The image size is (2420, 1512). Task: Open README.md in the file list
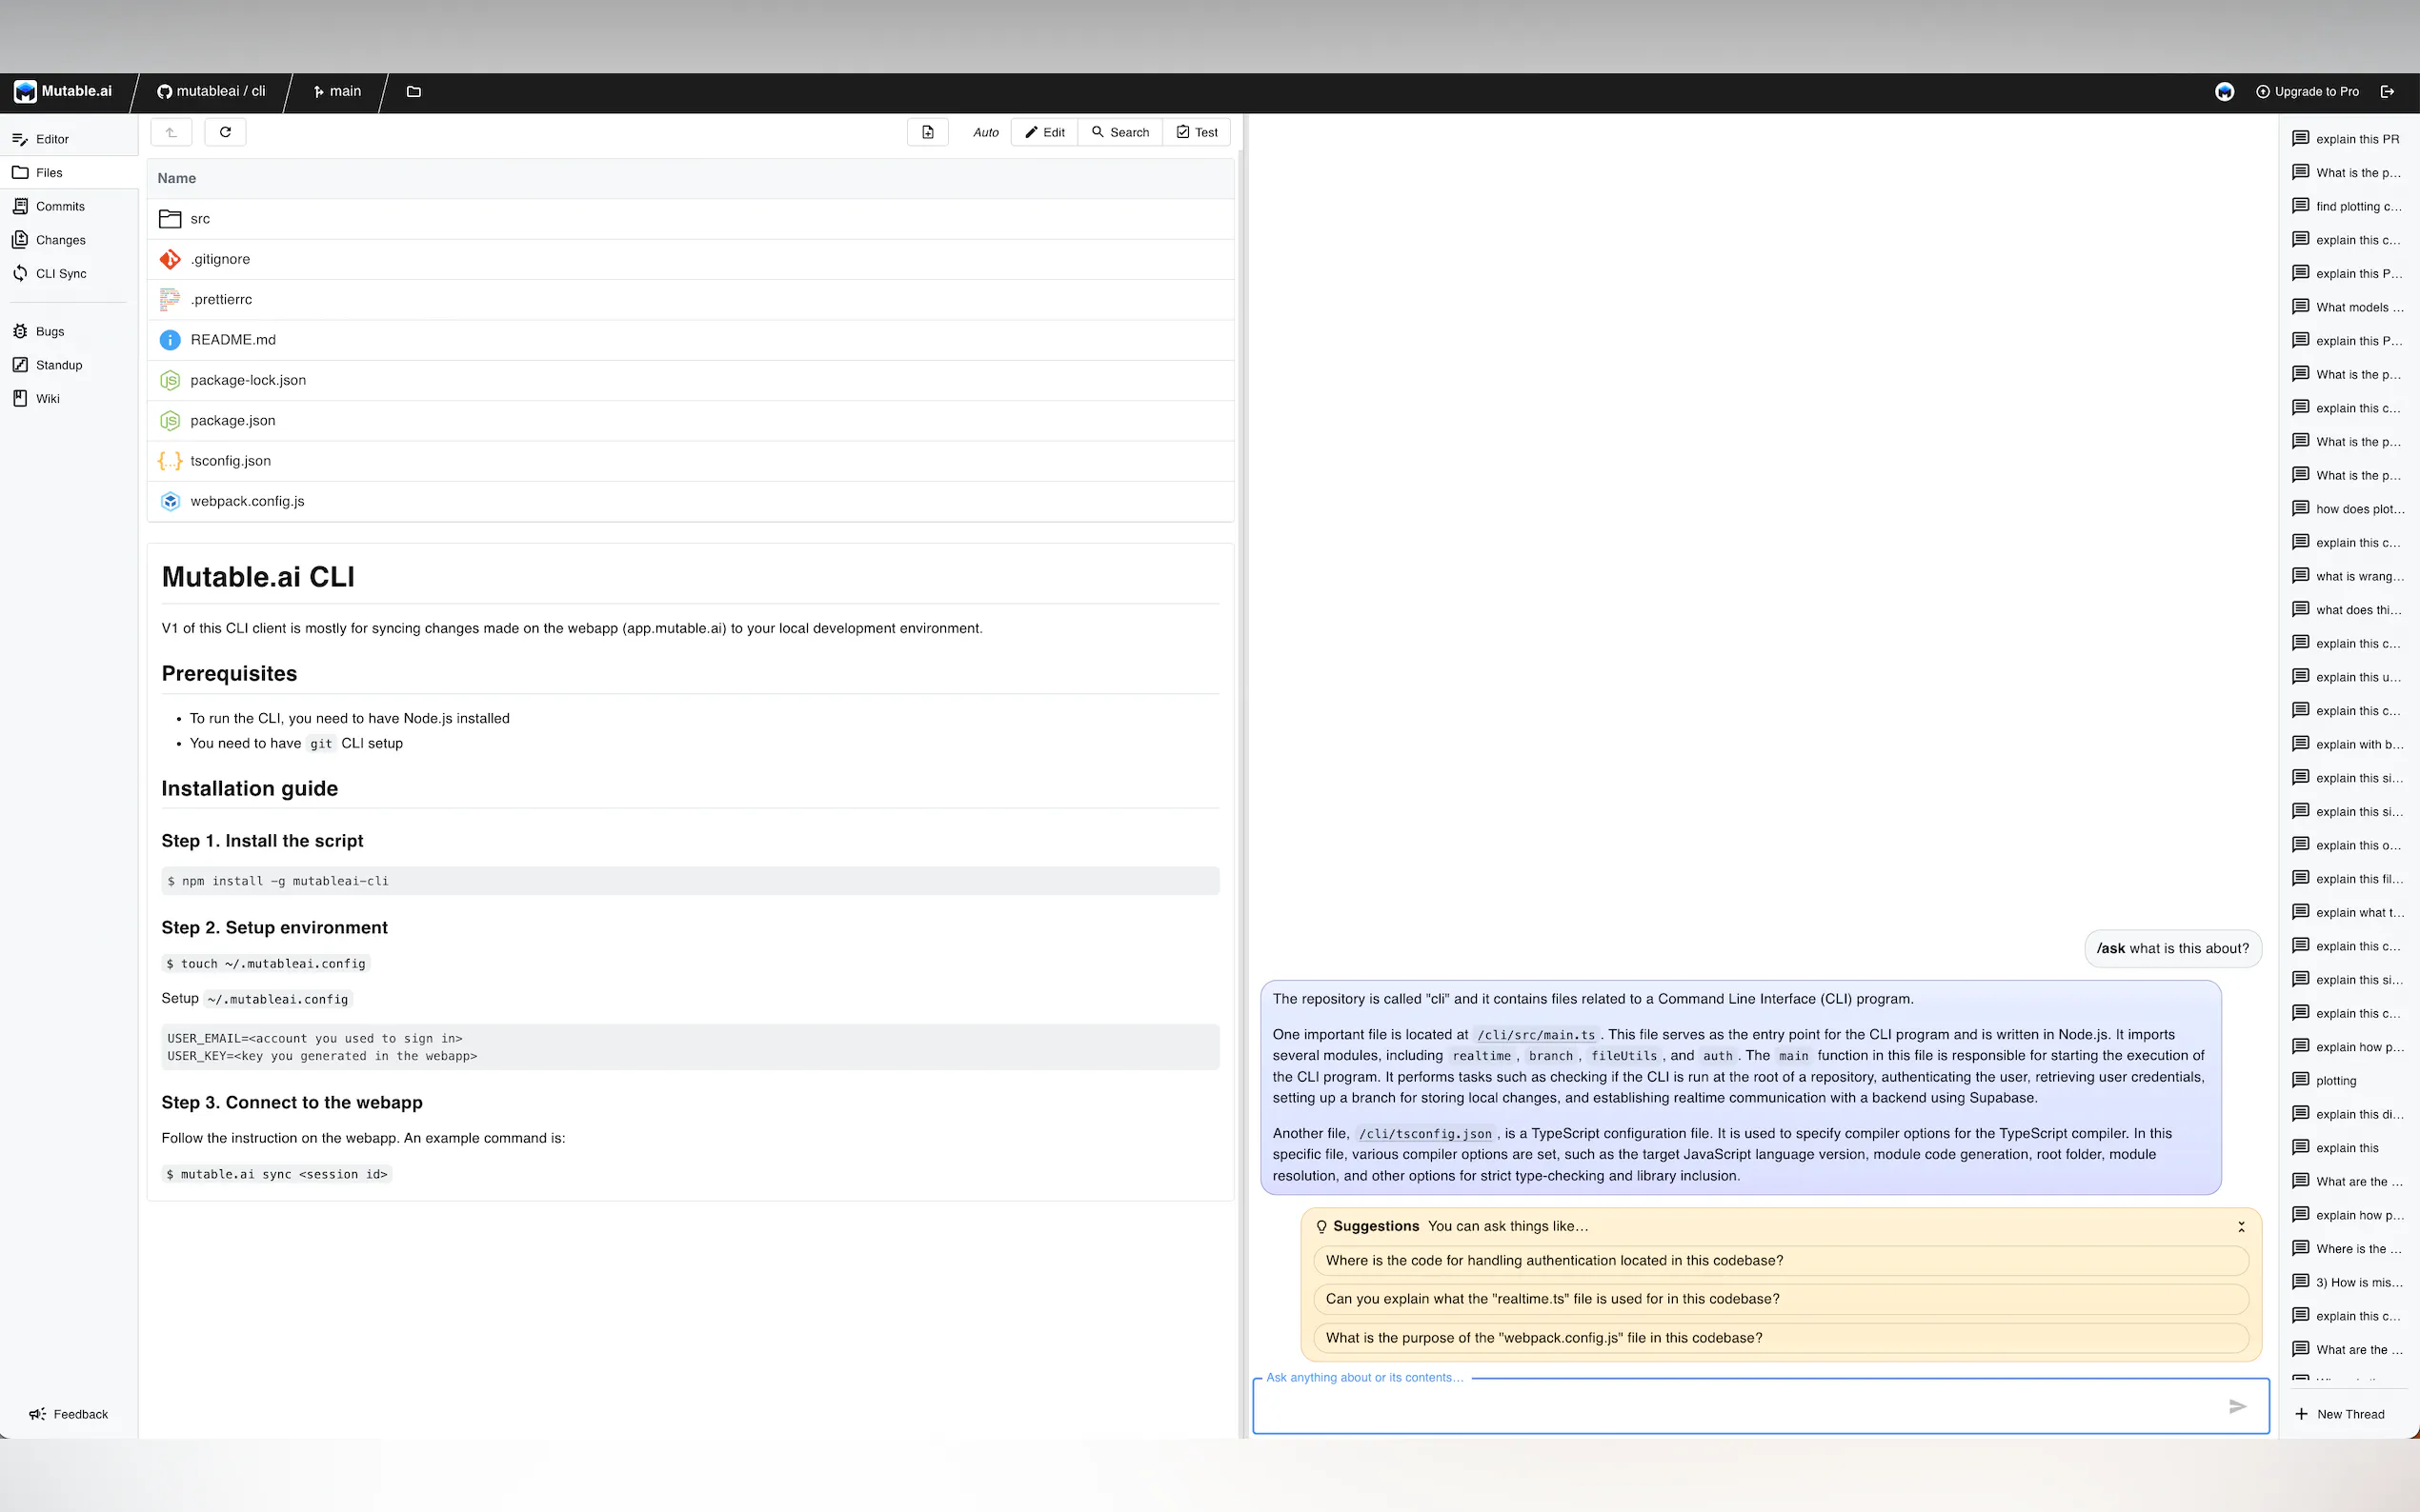coord(691,340)
